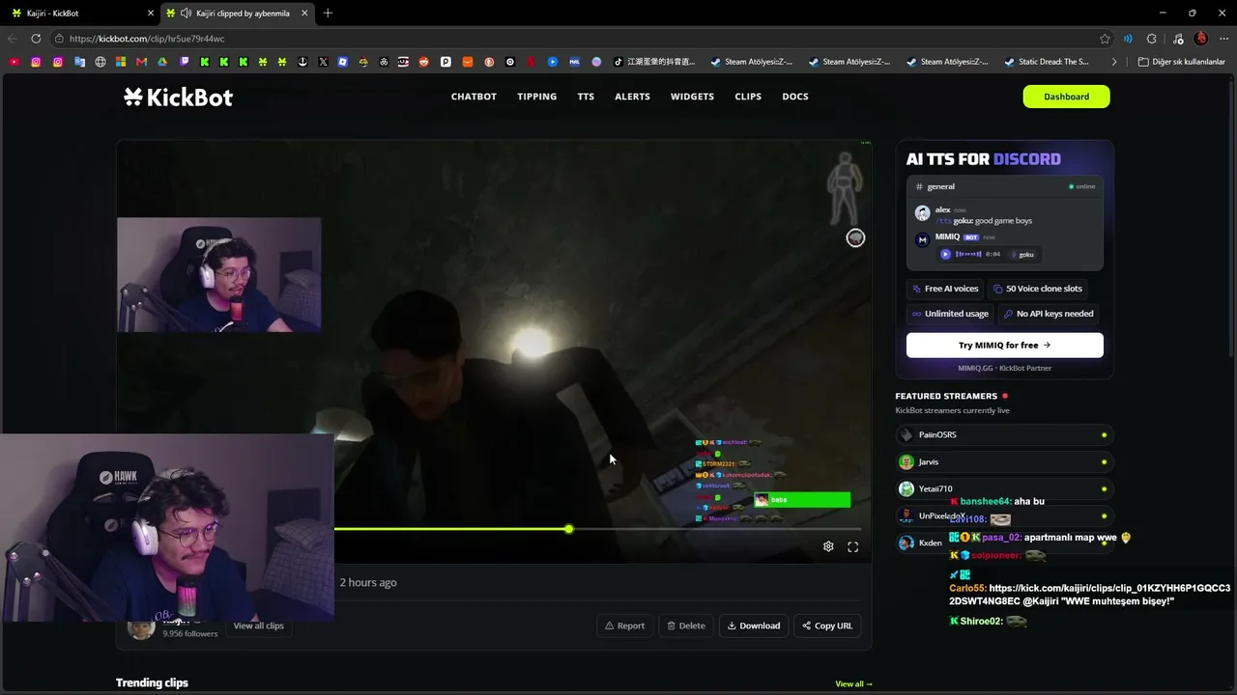
Task: Open the CHATBOT menu item
Action: click(474, 97)
